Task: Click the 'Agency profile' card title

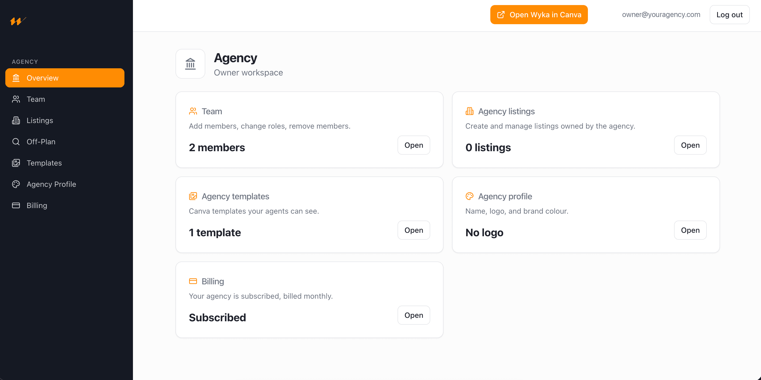Action: coord(505,196)
